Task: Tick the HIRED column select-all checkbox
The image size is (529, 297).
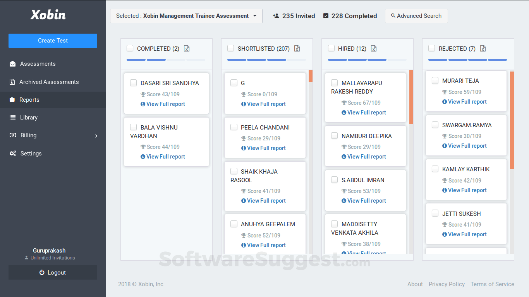Action: click(x=331, y=48)
